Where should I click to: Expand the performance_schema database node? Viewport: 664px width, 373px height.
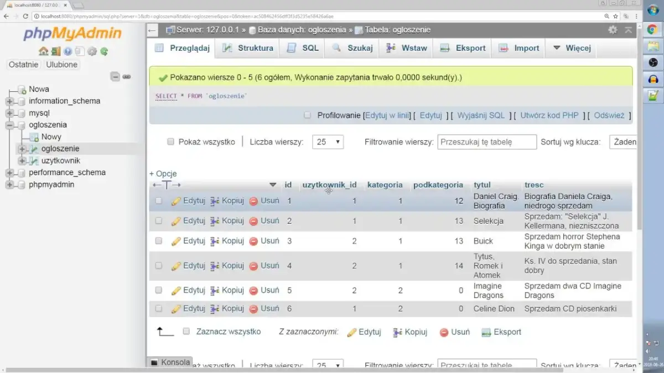pyautogui.click(x=9, y=172)
